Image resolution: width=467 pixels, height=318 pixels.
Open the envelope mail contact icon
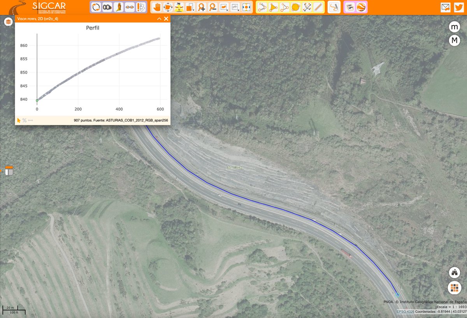[446, 7]
